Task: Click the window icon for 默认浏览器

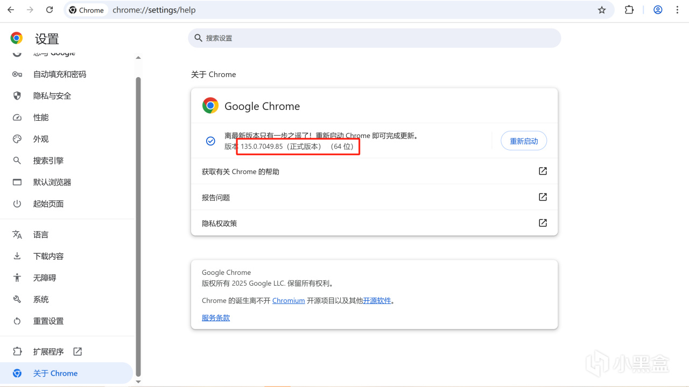Action: coord(17,182)
